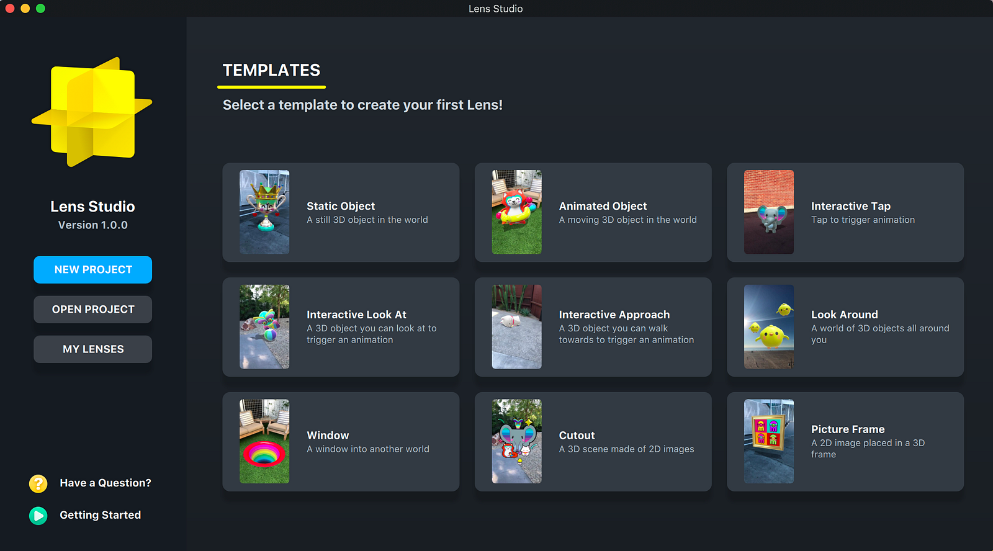Open the Getting Started link
The width and height of the screenshot is (993, 551).
(100, 515)
